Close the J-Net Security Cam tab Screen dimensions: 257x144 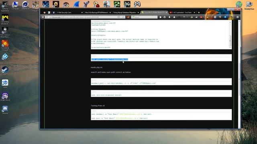82,12
